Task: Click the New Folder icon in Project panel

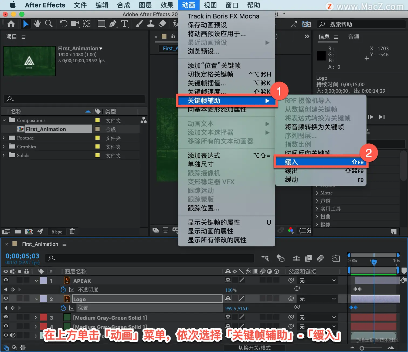Action: (x=18, y=231)
